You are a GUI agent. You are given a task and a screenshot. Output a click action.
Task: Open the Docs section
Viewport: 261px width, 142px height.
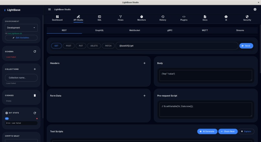coord(205,18)
